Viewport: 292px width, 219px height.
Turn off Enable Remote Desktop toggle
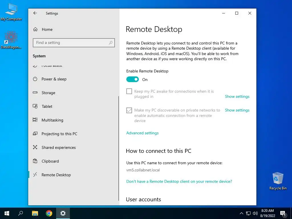(132, 80)
